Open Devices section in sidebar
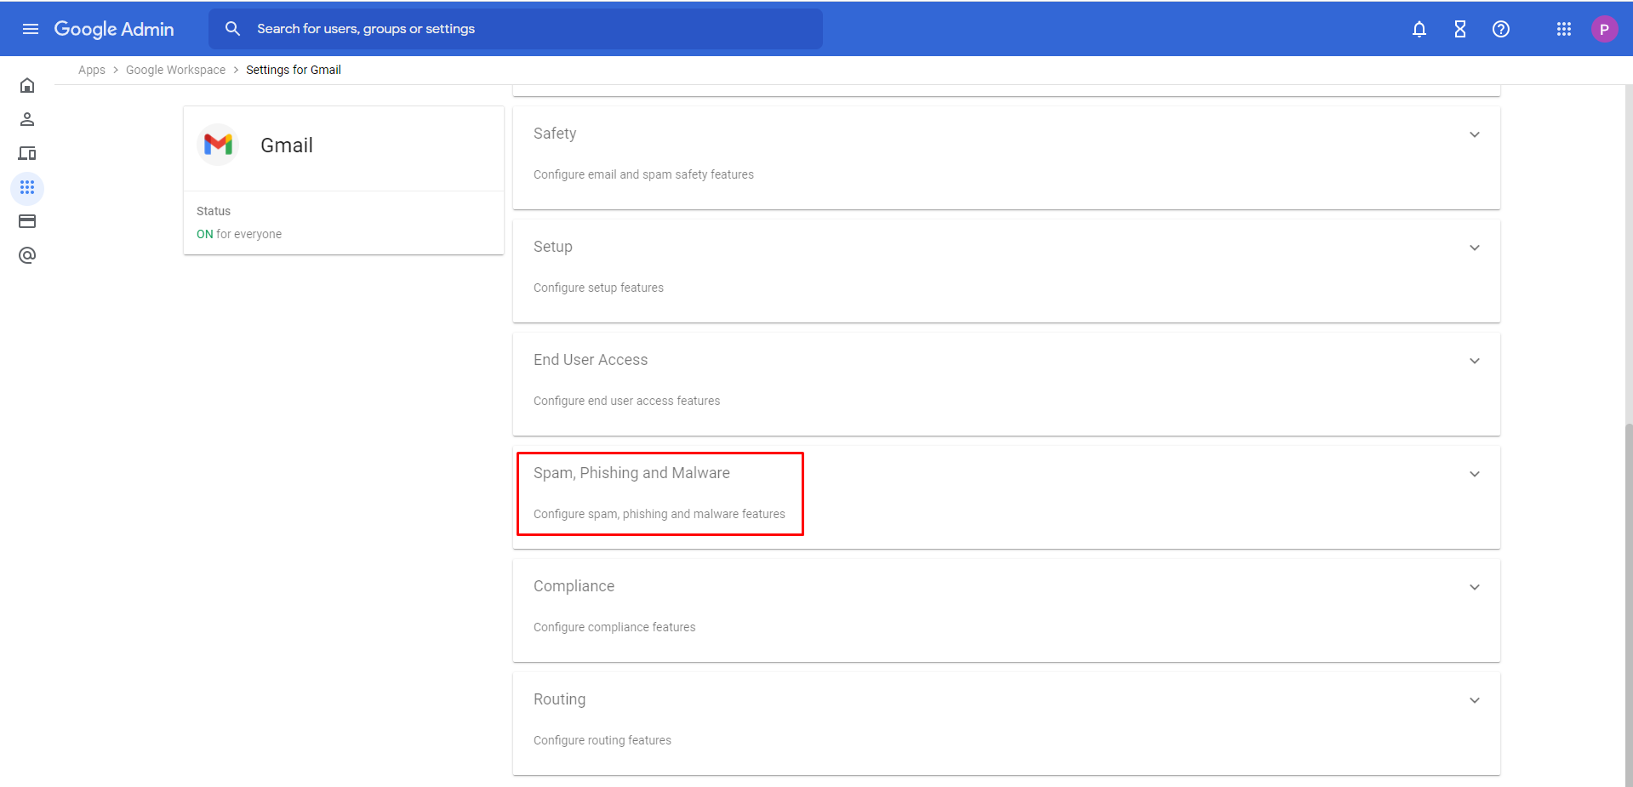Viewport: 1633px width, 787px height. click(x=27, y=153)
